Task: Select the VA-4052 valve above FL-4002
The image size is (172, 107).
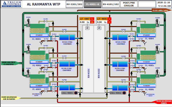Action: tap(46, 48)
